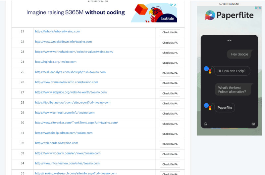Click 'Imagine raising $365M without coding' ad text

(x=76, y=12)
